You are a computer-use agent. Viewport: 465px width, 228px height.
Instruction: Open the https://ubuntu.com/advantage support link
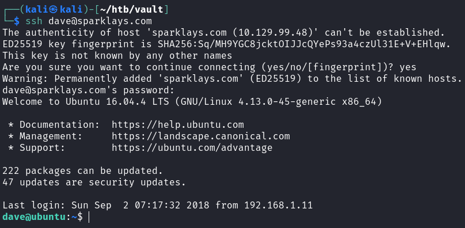click(x=192, y=147)
